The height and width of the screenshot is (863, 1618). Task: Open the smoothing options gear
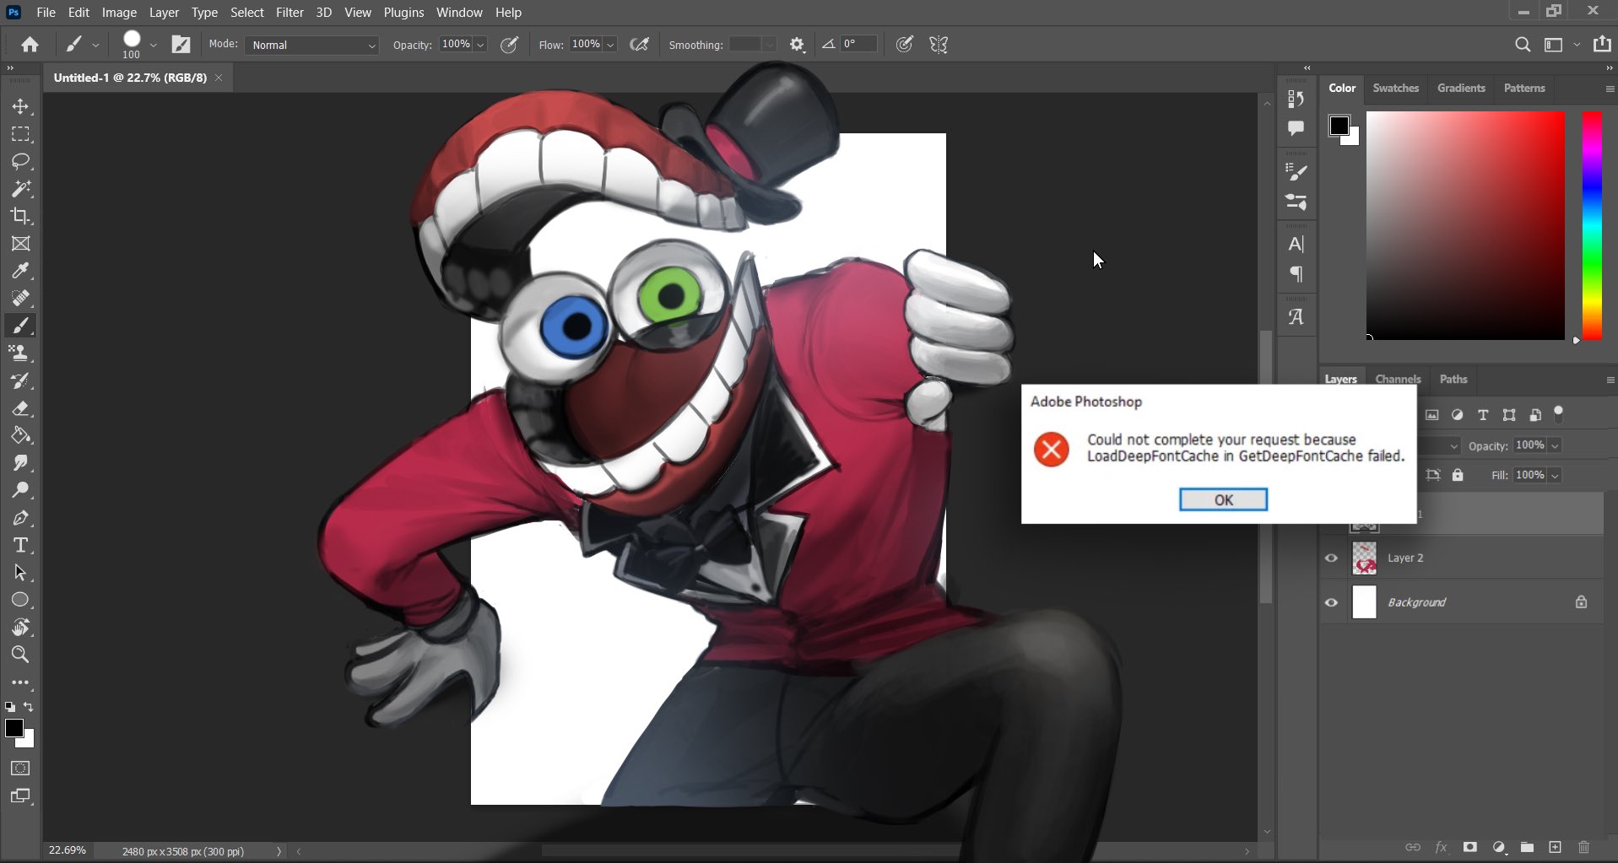pyautogui.click(x=797, y=45)
